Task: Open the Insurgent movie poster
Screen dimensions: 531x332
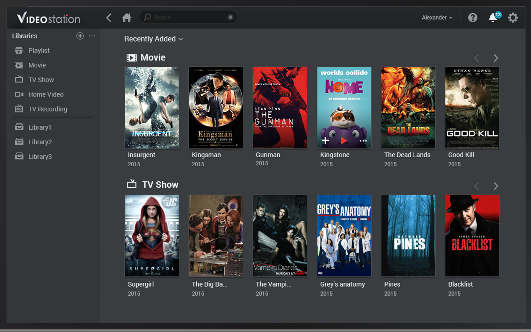Action: pos(152,108)
